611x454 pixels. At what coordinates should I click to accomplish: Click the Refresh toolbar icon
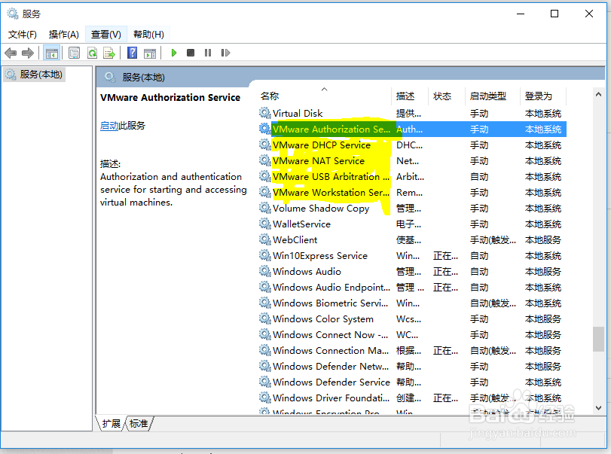point(93,53)
